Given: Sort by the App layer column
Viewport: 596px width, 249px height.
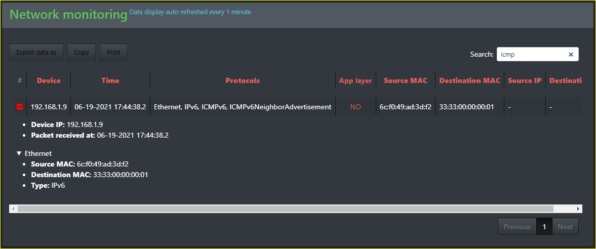Looking at the screenshot, I should tap(356, 80).
